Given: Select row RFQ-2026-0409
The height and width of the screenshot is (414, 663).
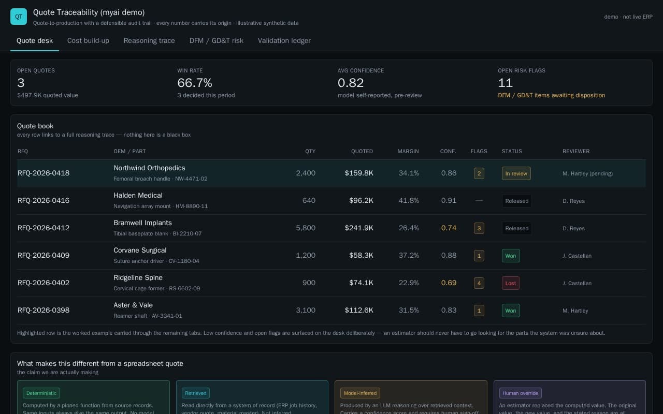Looking at the screenshot, I should (331, 256).
